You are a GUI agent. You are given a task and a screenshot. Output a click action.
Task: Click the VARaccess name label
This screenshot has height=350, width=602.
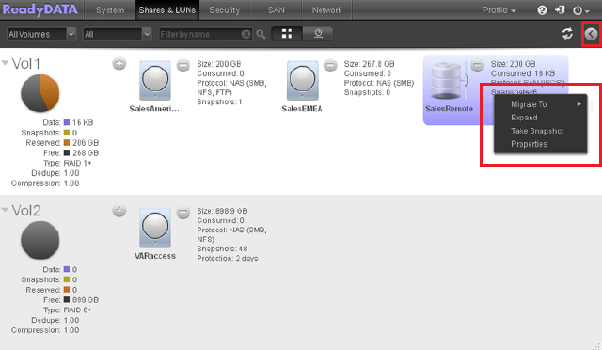coord(154,256)
